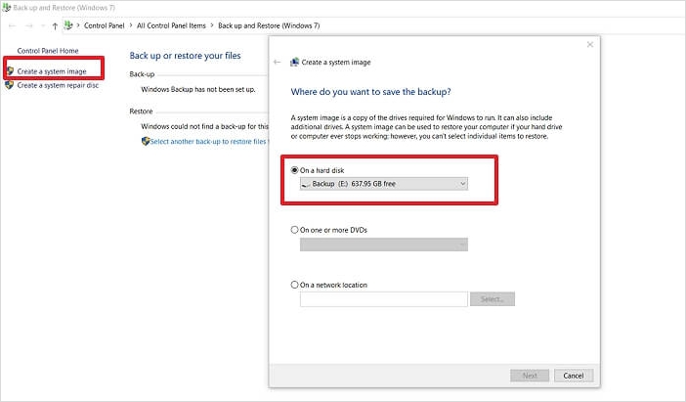686x402 pixels.
Task: Close the Create a system image dialog
Action: coord(589,44)
